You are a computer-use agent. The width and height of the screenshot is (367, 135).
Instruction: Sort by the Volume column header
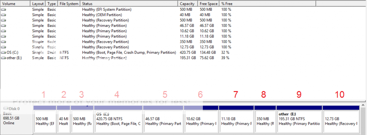tap(15, 4)
